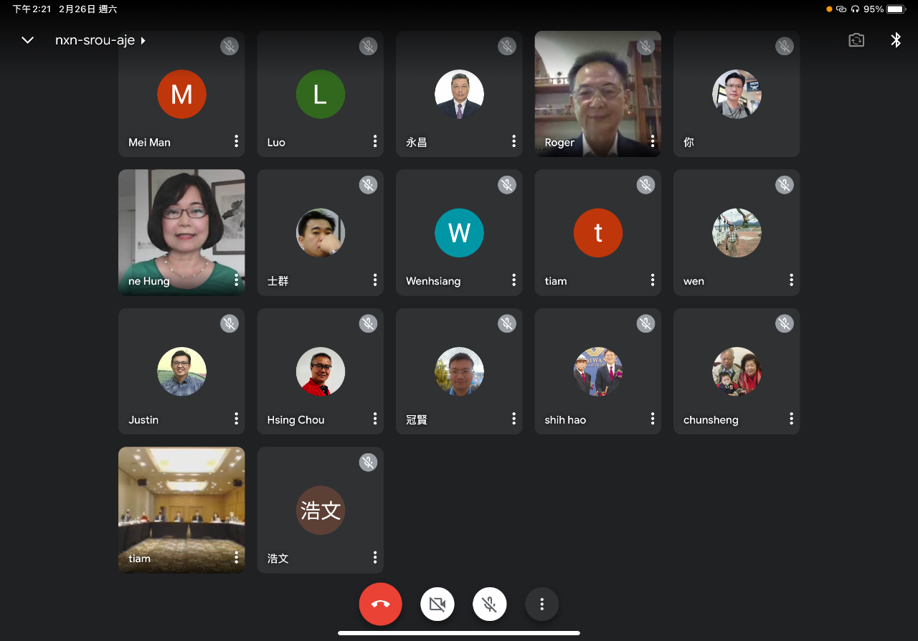This screenshot has width=918, height=641.
Task: Click the camera switch icon in the top bar
Action: [x=856, y=40]
